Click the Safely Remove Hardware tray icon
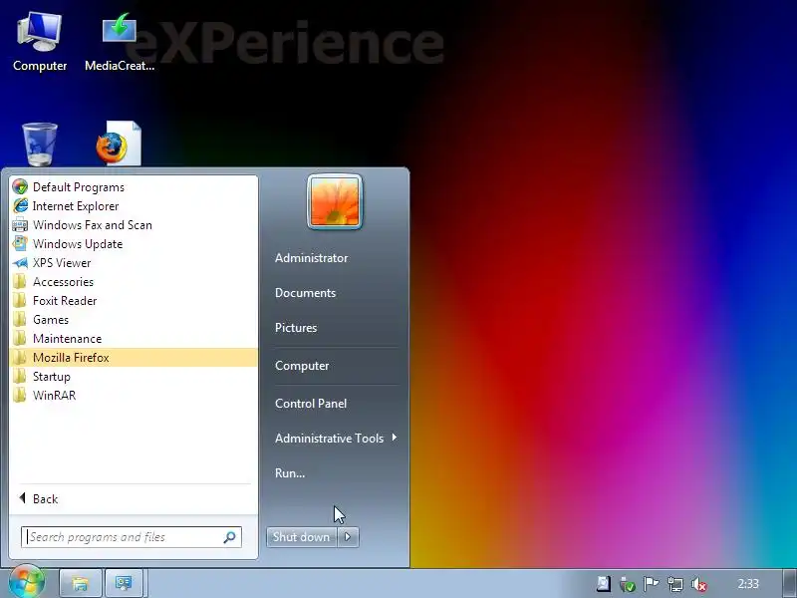The height and width of the screenshot is (598, 797). click(628, 584)
